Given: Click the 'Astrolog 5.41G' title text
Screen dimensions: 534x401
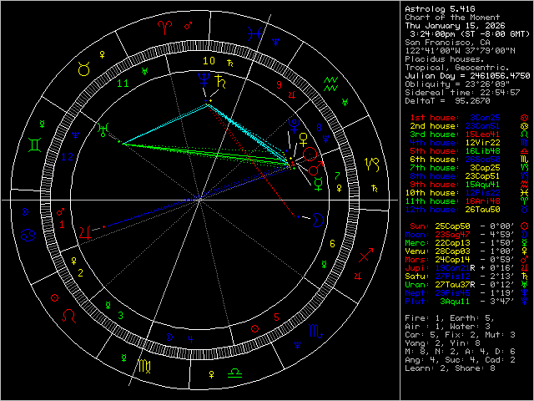Looking at the screenshot, I should coord(440,9).
